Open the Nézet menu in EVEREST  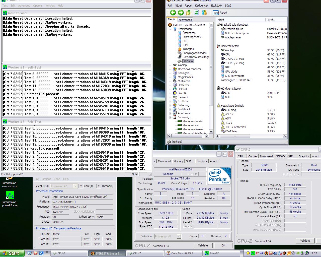(x=178, y=6)
